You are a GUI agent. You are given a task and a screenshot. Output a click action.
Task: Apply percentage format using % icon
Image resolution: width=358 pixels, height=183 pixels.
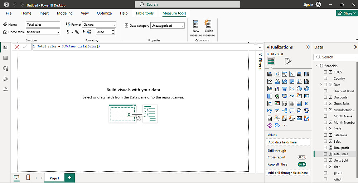click(77, 32)
